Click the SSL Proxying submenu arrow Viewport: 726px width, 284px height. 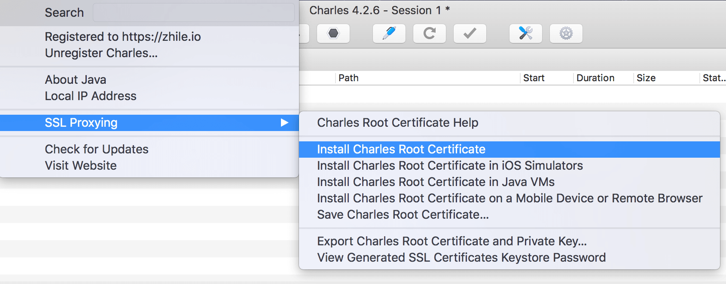(284, 123)
